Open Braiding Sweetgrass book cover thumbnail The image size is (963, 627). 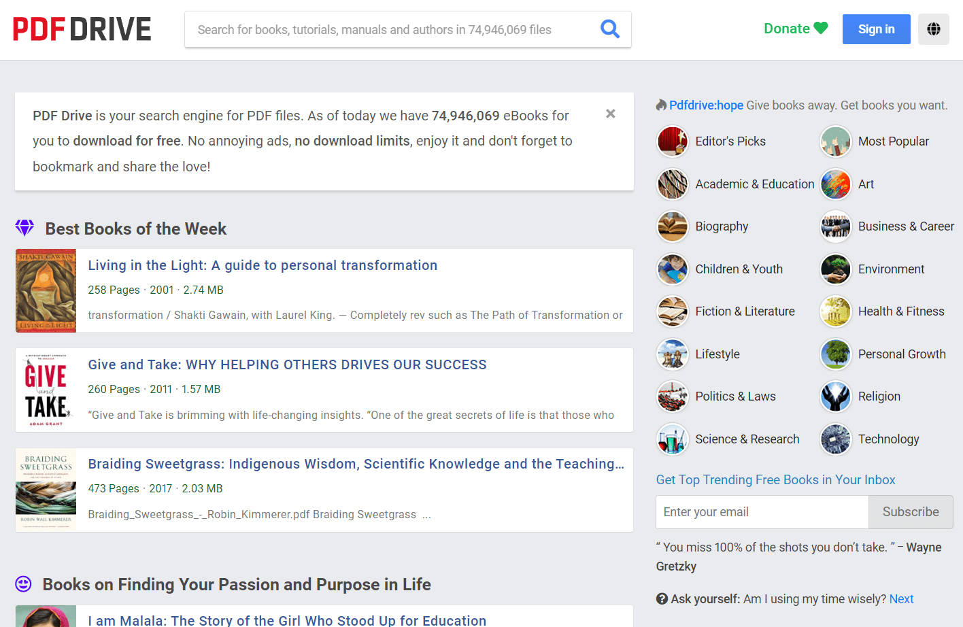pyautogui.click(x=46, y=490)
